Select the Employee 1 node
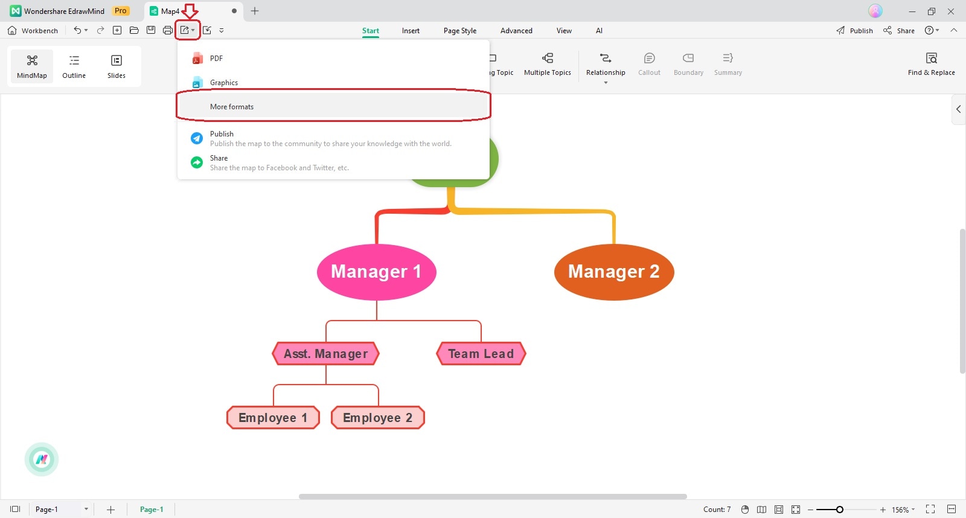The height and width of the screenshot is (518, 966). click(x=273, y=418)
